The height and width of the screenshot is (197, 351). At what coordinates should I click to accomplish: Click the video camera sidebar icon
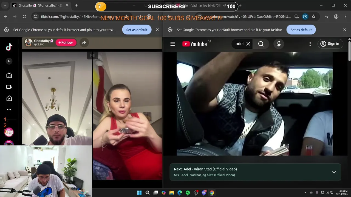pos(9,87)
